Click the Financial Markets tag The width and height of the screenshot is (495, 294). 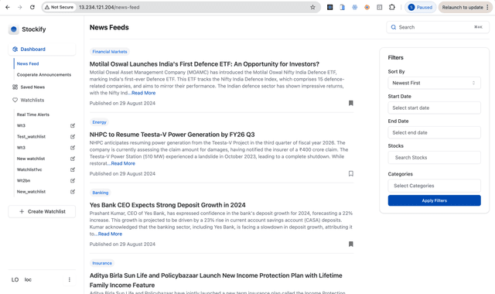coord(110,52)
